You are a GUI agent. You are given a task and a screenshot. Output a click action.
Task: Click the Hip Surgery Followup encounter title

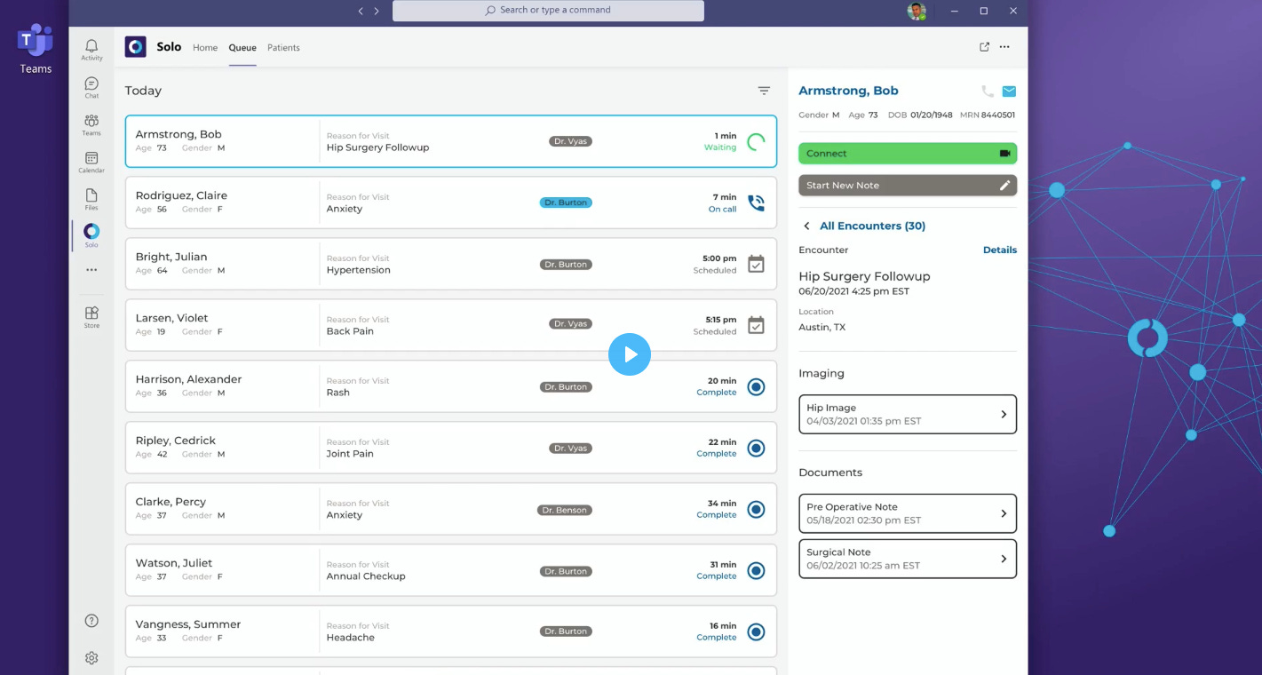click(x=864, y=276)
